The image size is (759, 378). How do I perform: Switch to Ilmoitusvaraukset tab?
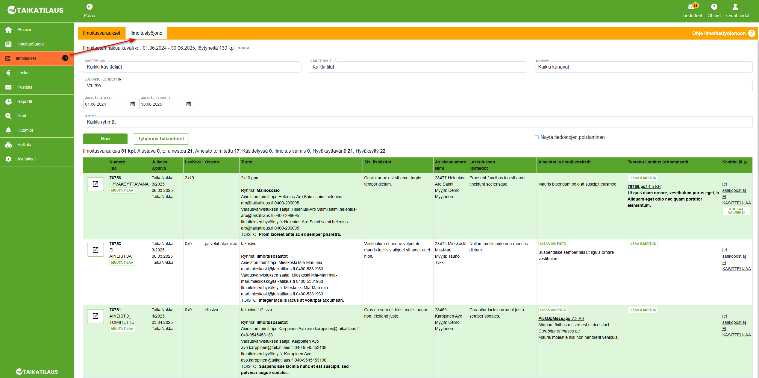101,33
